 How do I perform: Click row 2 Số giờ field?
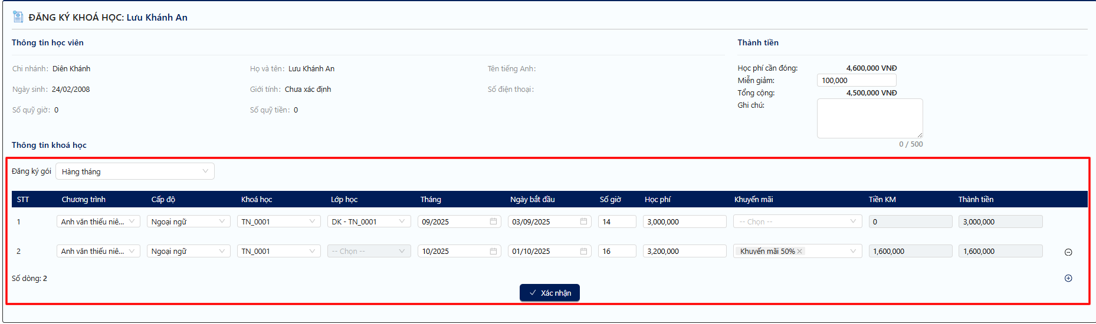(616, 251)
